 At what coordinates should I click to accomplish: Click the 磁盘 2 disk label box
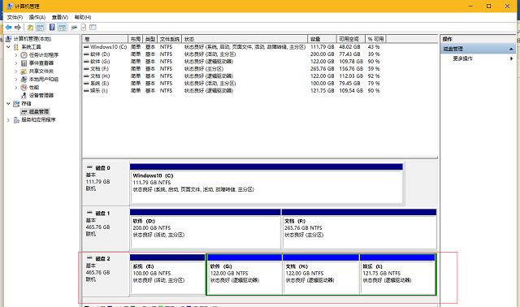[106, 275]
